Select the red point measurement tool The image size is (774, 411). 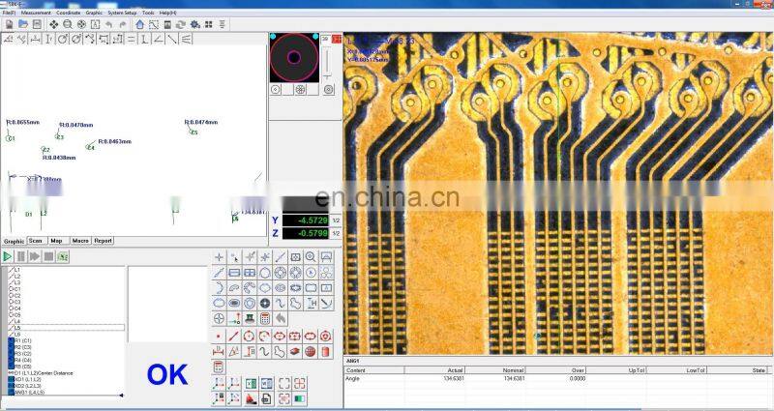[219, 336]
